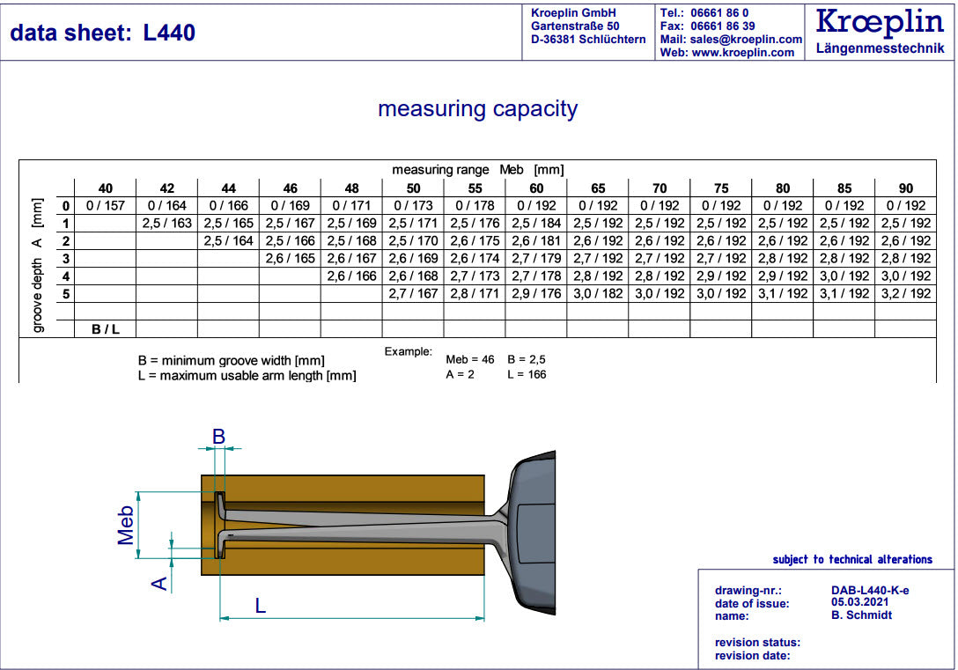Select the "3,2 / 192" table cell
The image size is (958, 670).
[x=905, y=294]
